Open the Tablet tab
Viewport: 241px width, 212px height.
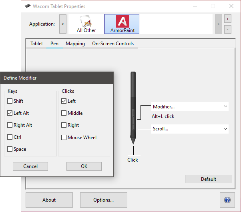[37, 44]
